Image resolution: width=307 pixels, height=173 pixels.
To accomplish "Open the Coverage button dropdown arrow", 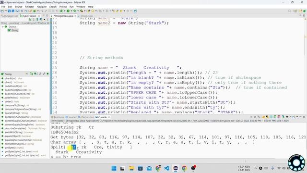I will click(x=78, y=11).
